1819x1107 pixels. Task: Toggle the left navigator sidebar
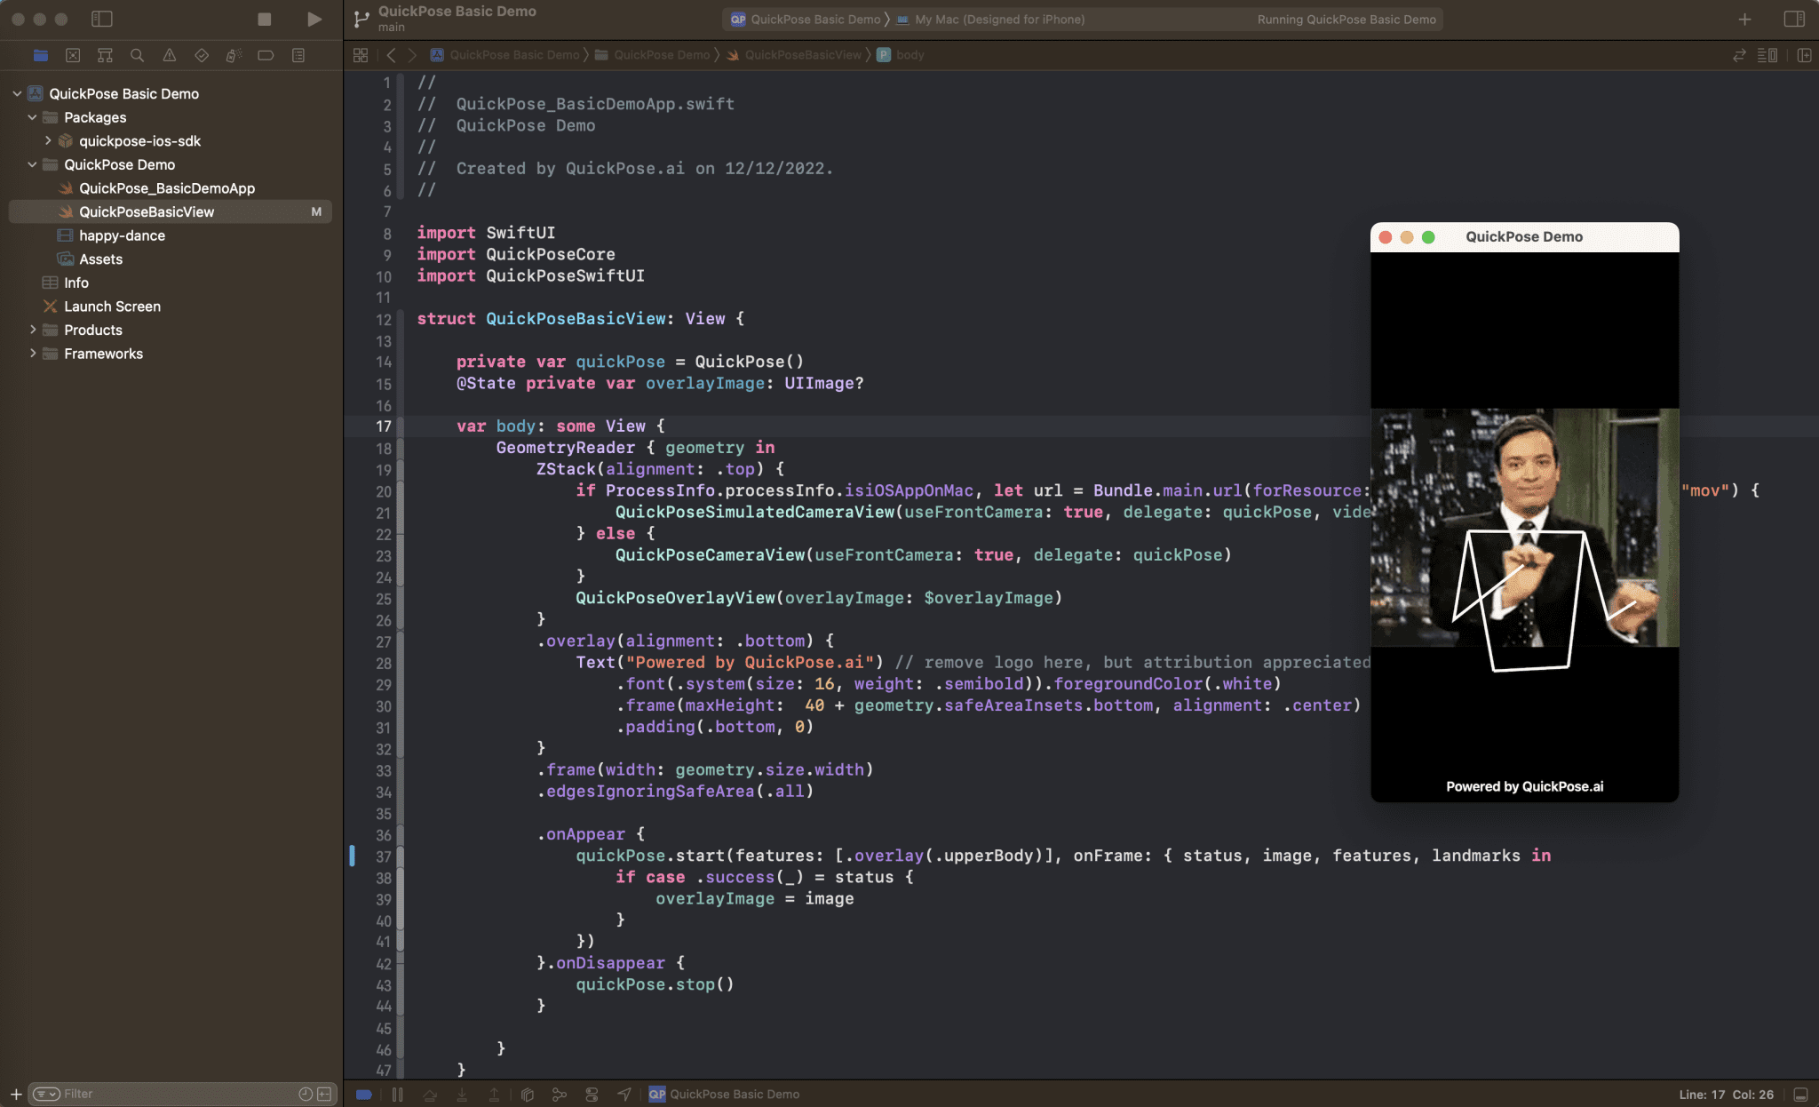[x=102, y=19]
